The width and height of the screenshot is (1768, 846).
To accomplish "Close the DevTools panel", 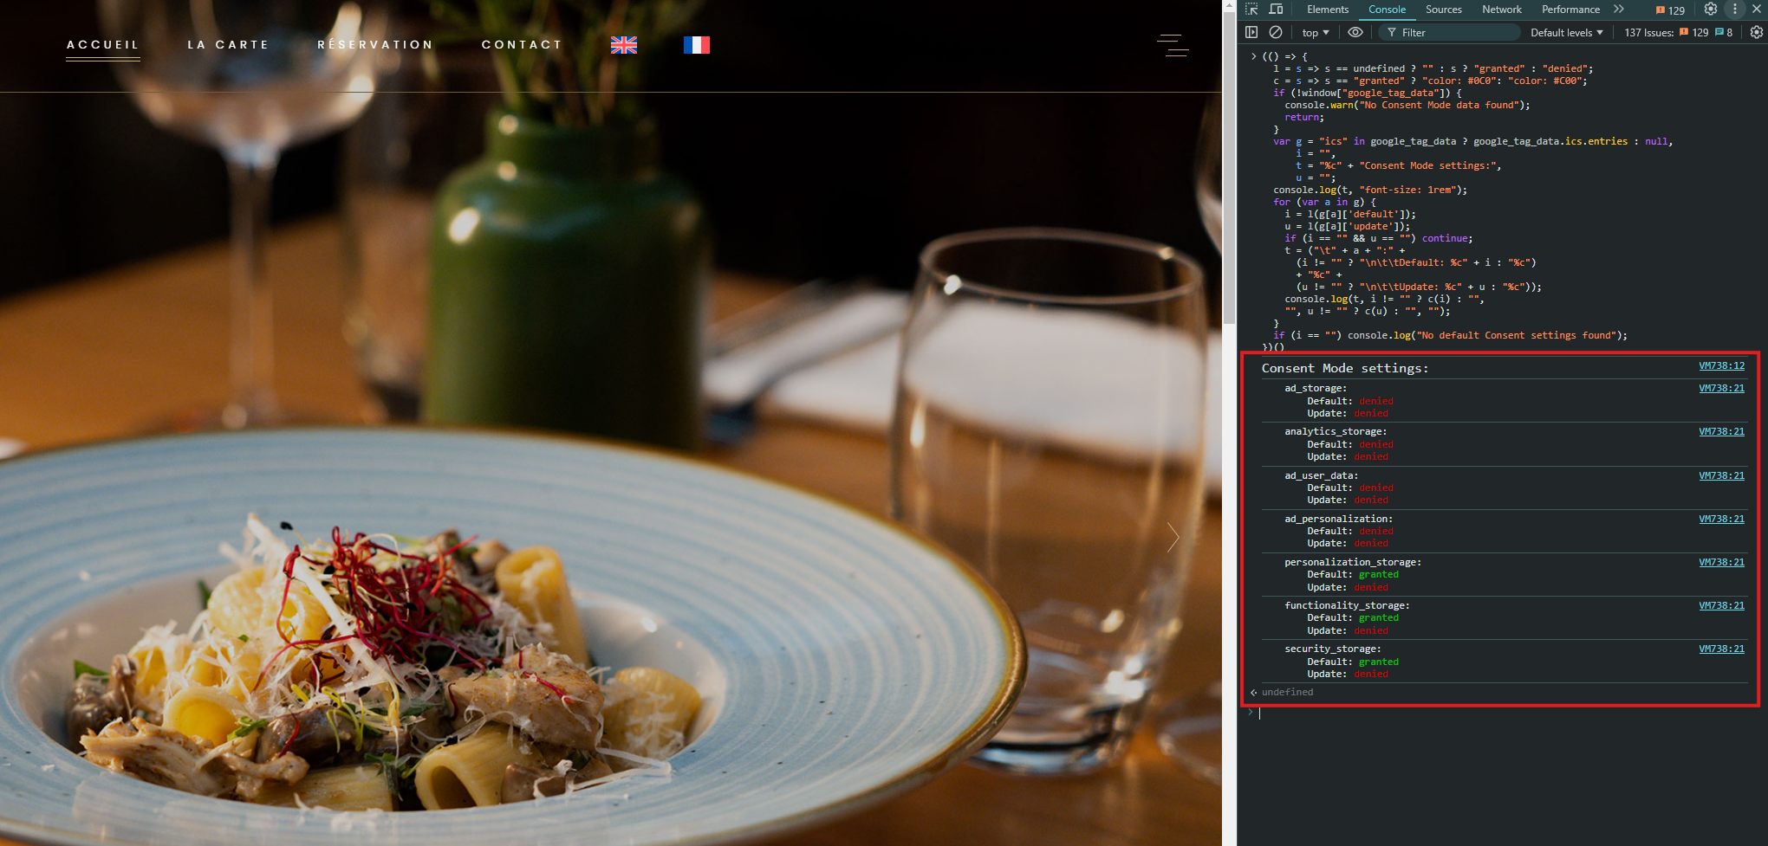I will coord(1757,10).
